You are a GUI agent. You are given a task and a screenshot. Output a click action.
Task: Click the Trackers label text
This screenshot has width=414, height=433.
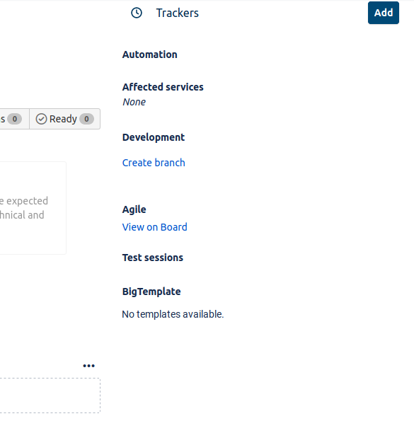[x=178, y=13]
